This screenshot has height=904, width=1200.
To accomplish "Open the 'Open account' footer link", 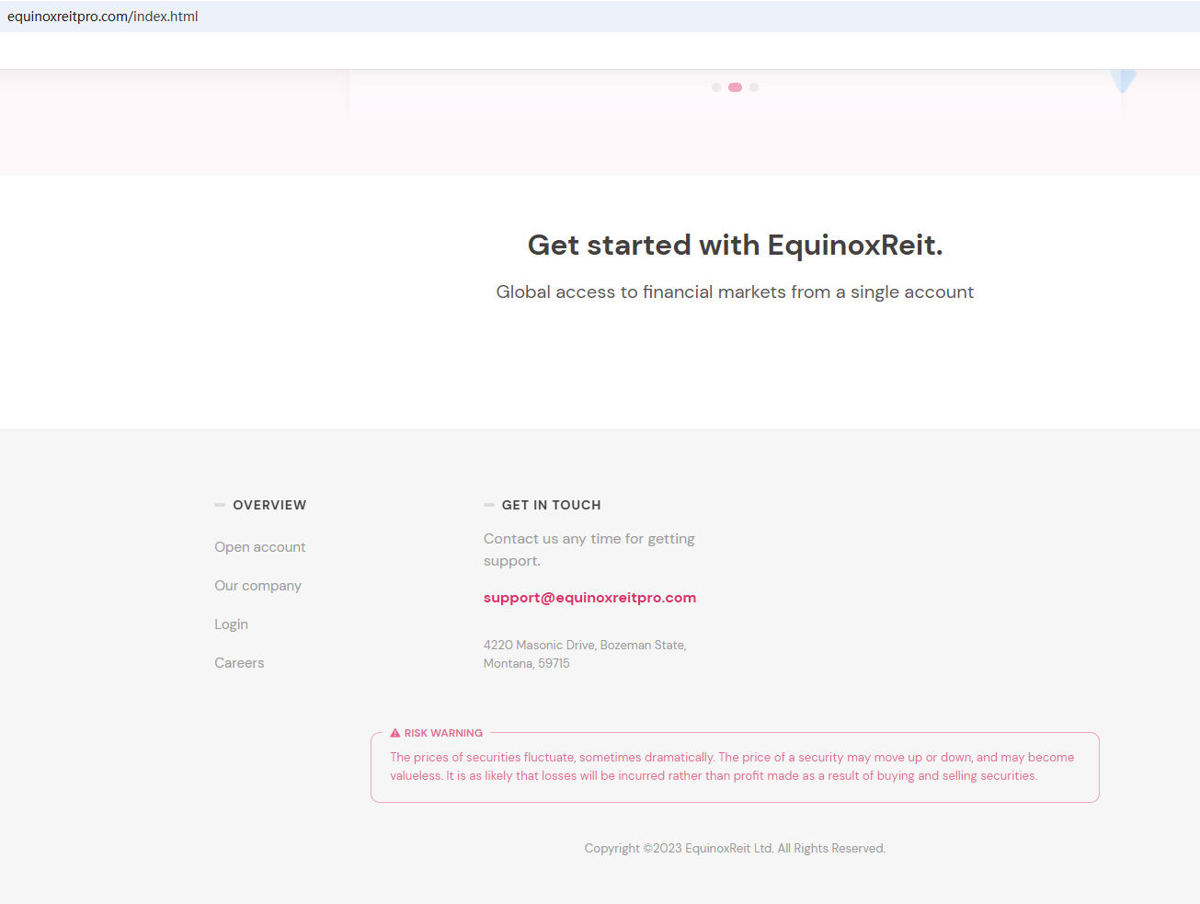I will [260, 547].
